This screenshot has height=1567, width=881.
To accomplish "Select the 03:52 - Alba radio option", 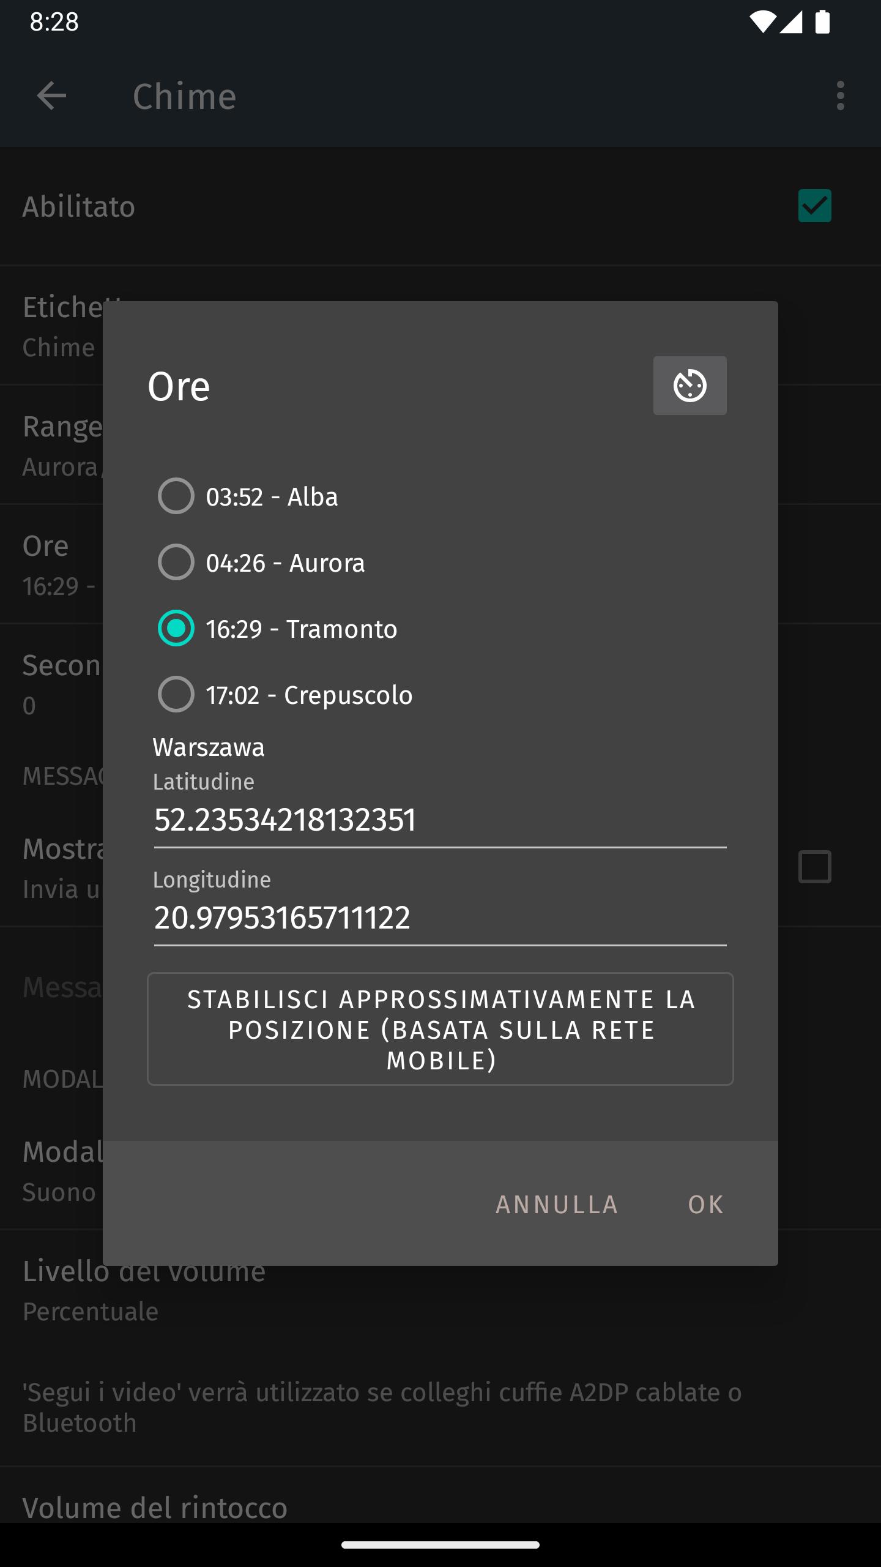I will pos(248,496).
